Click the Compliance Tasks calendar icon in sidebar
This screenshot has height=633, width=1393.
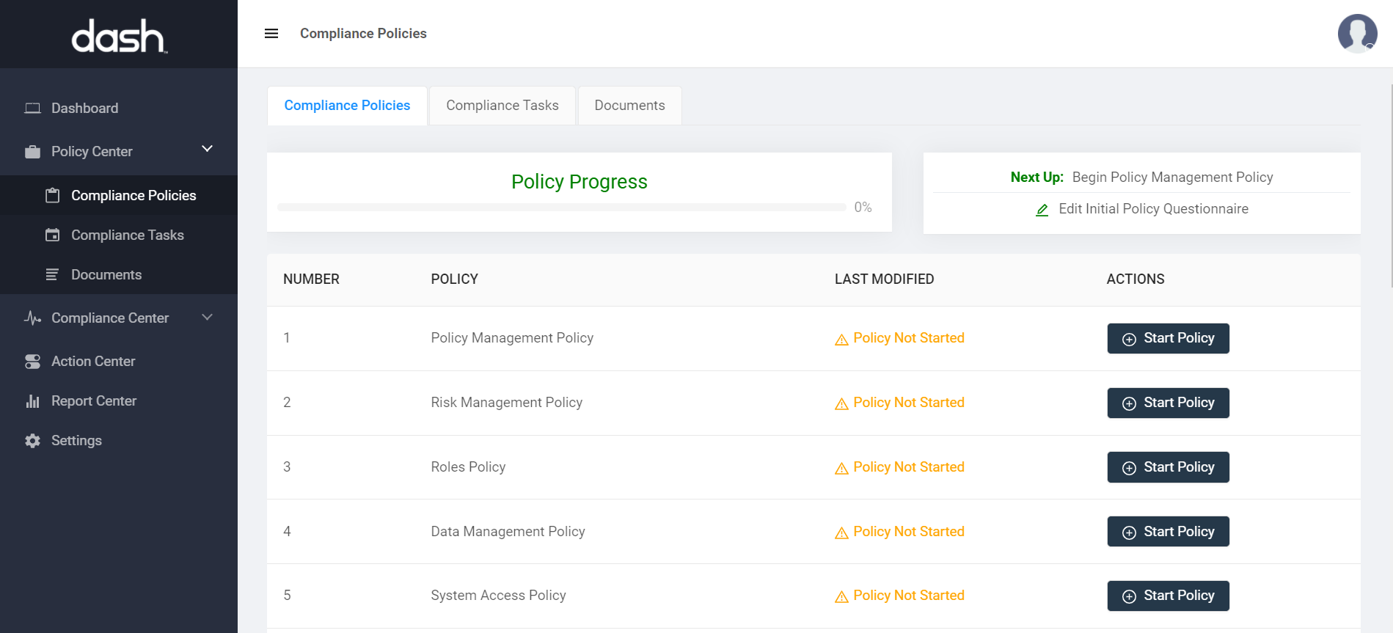tap(53, 235)
